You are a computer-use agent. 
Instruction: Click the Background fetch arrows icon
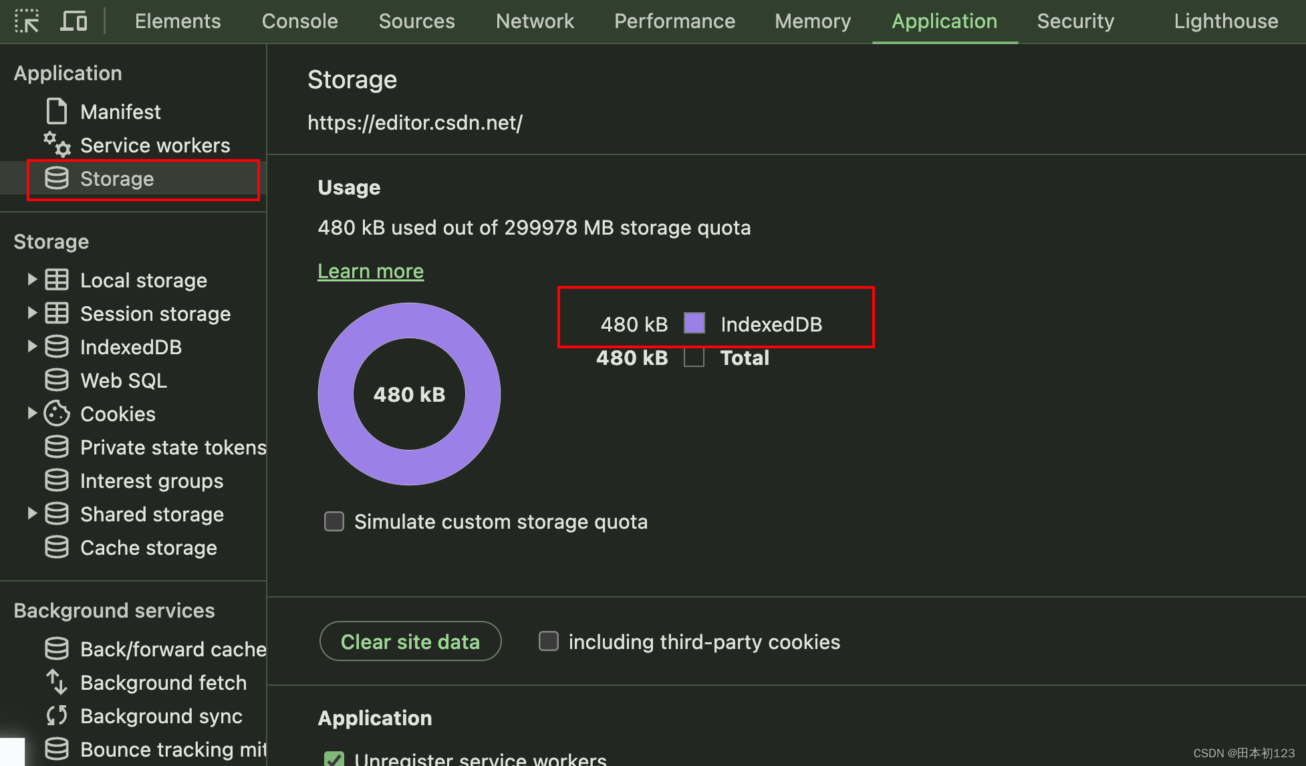click(x=57, y=682)
